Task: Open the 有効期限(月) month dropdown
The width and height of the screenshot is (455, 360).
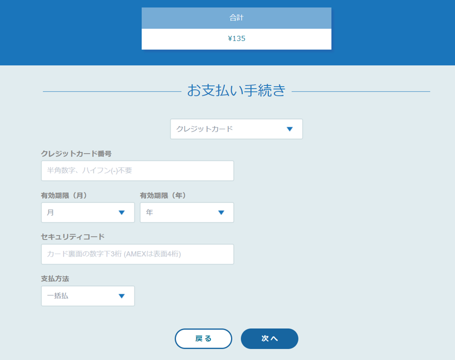Action: [88, 212]
